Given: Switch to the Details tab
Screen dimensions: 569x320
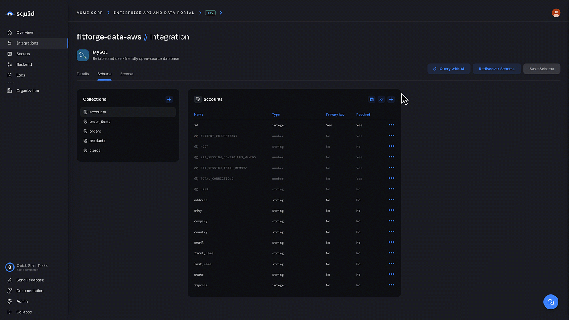Looking at the screenshot, I should pyautogui.click(x=83, y=74).
